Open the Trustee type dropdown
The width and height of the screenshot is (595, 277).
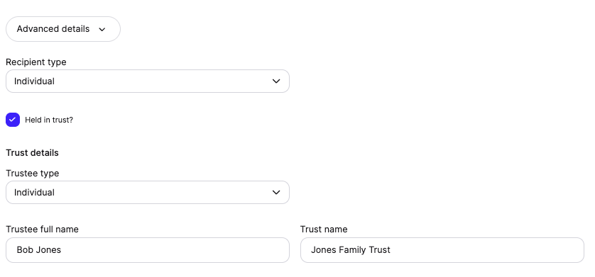(x=148, y=192)
